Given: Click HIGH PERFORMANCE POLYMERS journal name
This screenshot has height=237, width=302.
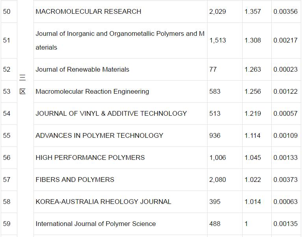Looking at the screenshot, I should click(x=90, y=157).
